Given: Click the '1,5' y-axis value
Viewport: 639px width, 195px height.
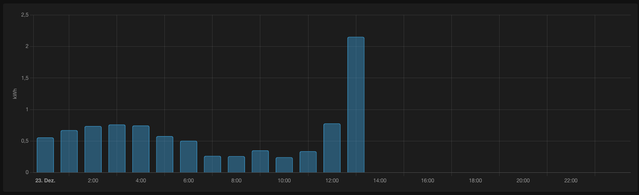Looking at the screenshot, I should click(25, 78).
